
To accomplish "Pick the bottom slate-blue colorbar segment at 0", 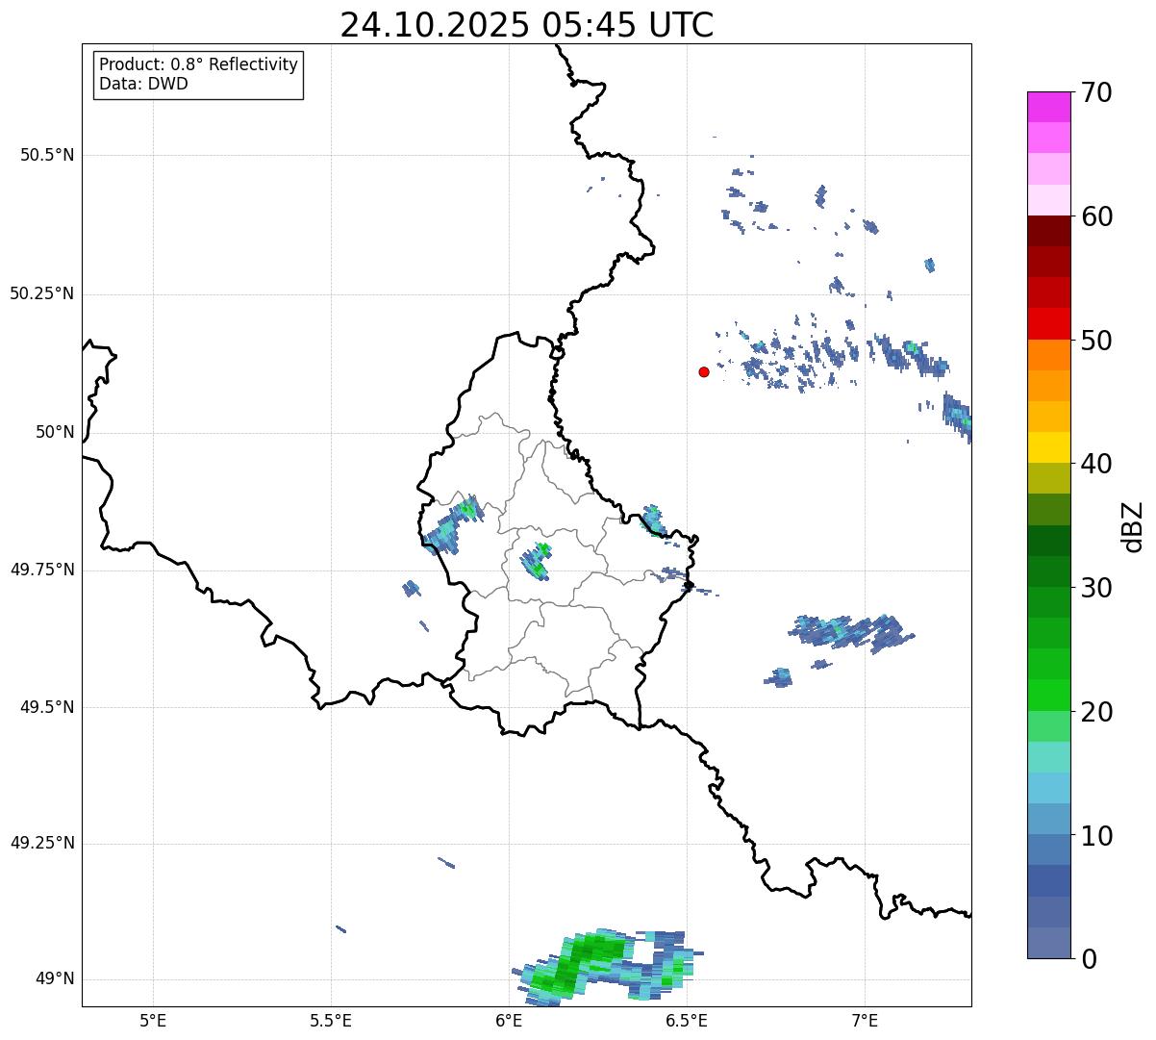I will [x=1049, y=943].
